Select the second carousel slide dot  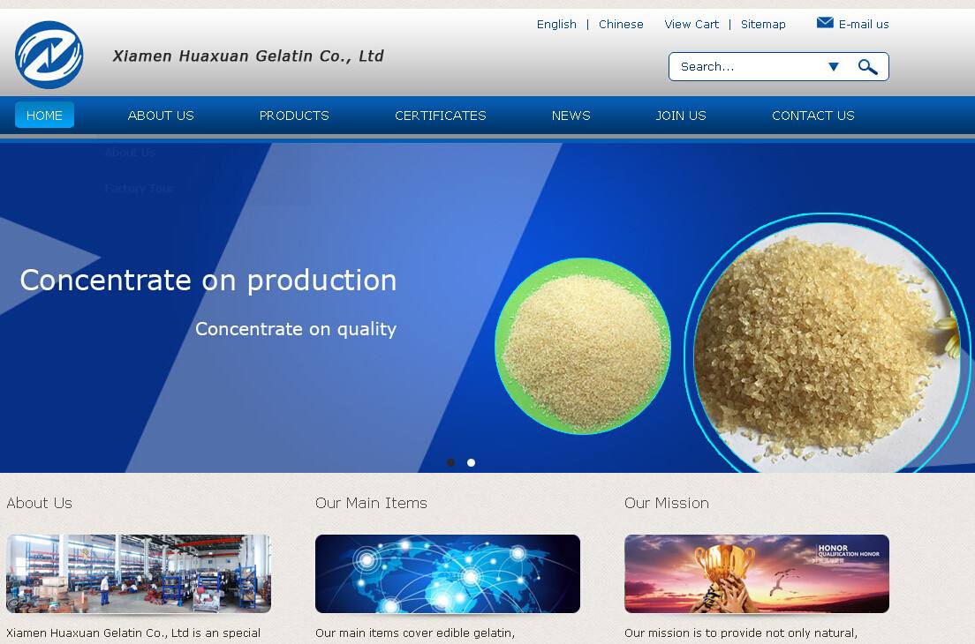point(472,462)
